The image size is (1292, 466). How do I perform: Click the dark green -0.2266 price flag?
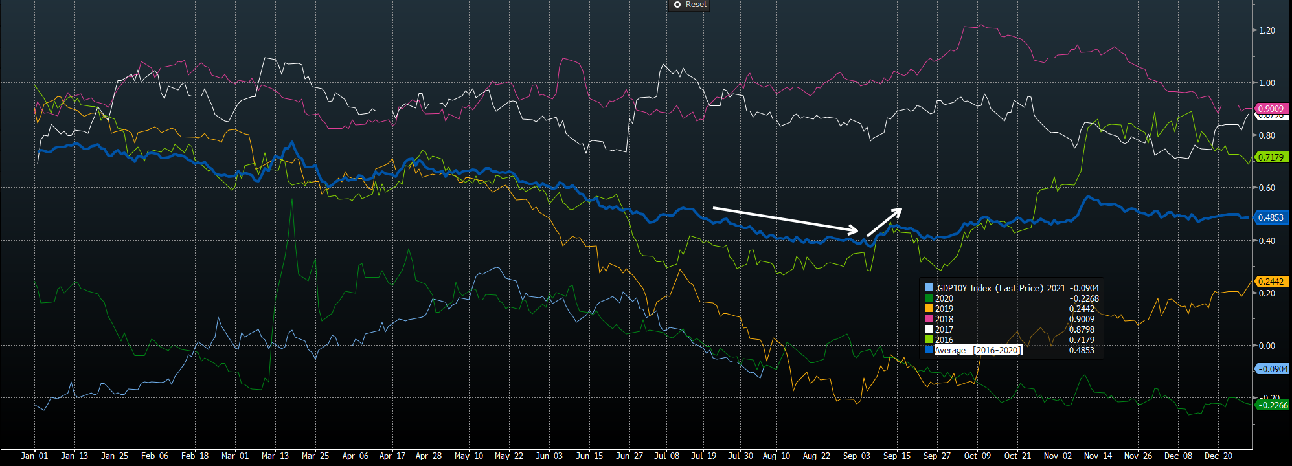pyautogui.click(x=1272, y=405)
